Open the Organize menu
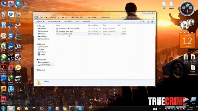The width and height of the screenshot is (198, 111). pyautogui.click(x=40, y=22)
